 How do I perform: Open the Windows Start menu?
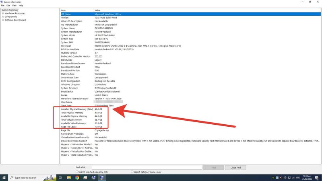4,177
